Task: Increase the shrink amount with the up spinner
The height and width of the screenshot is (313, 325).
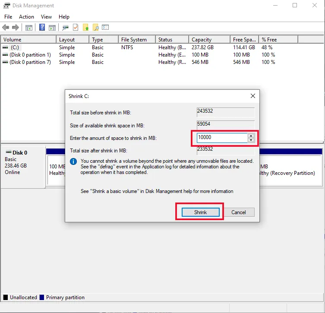Action: (x=251, y=136)
